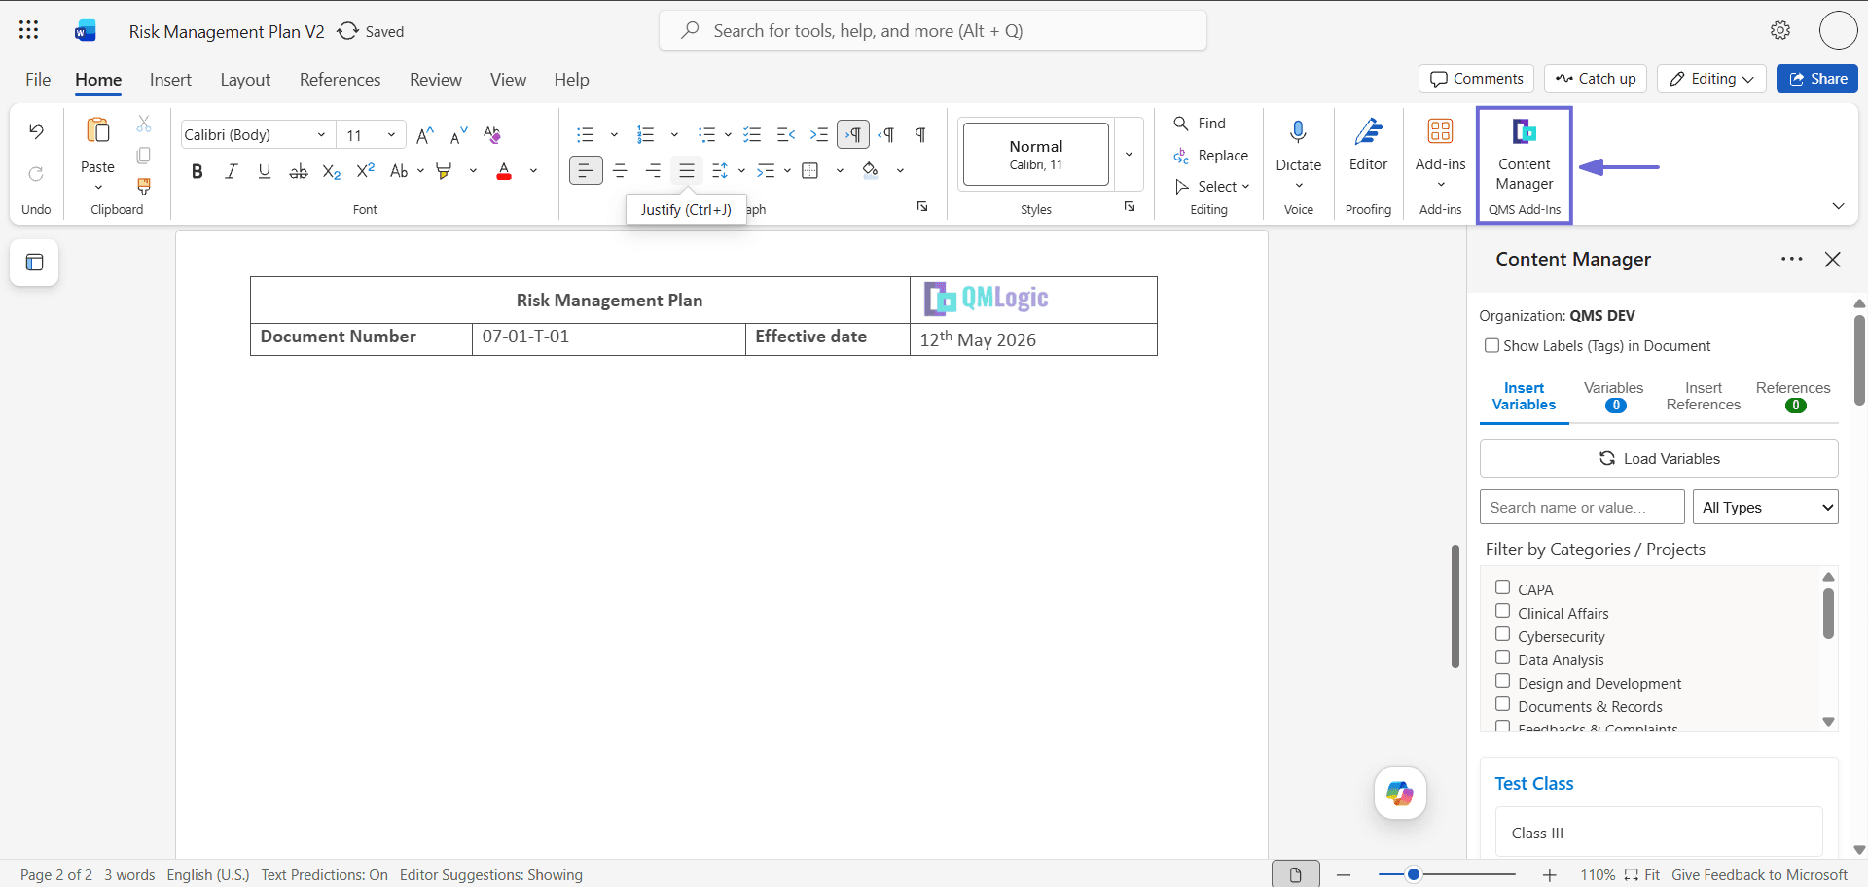The image size is (1868, 887).
Task: Click the Align Right icon
Action: pos(653,171)
